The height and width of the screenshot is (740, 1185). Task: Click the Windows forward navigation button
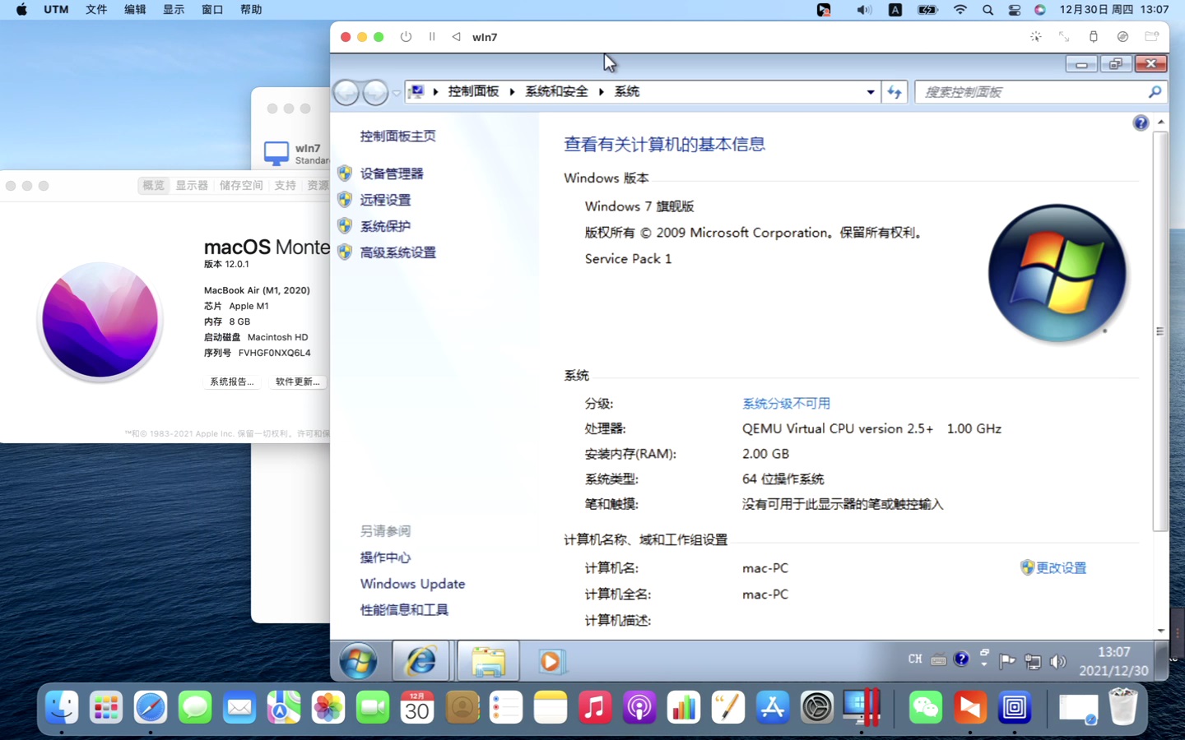point(375,92)
